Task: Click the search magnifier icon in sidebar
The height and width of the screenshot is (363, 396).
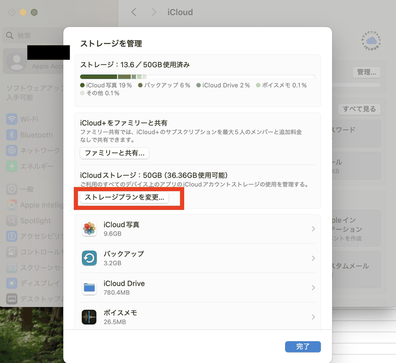Action: [x=9, y=35]
